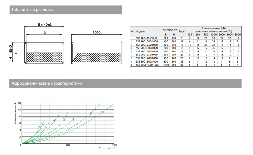253x155 pixels.
Task: Click curve marker 7 on the chart
Action: point(90,113)
